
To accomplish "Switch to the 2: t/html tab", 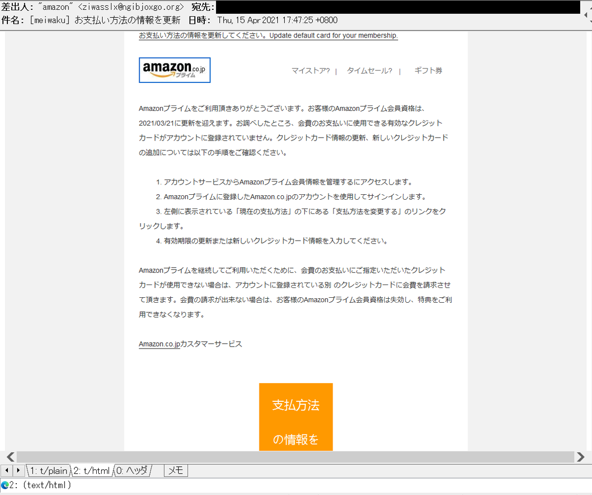I will point(91,471).
